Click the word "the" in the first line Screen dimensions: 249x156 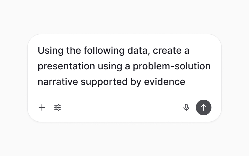(73, 51)
